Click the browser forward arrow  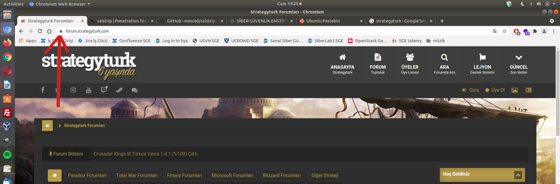click(x=31, y=31)
